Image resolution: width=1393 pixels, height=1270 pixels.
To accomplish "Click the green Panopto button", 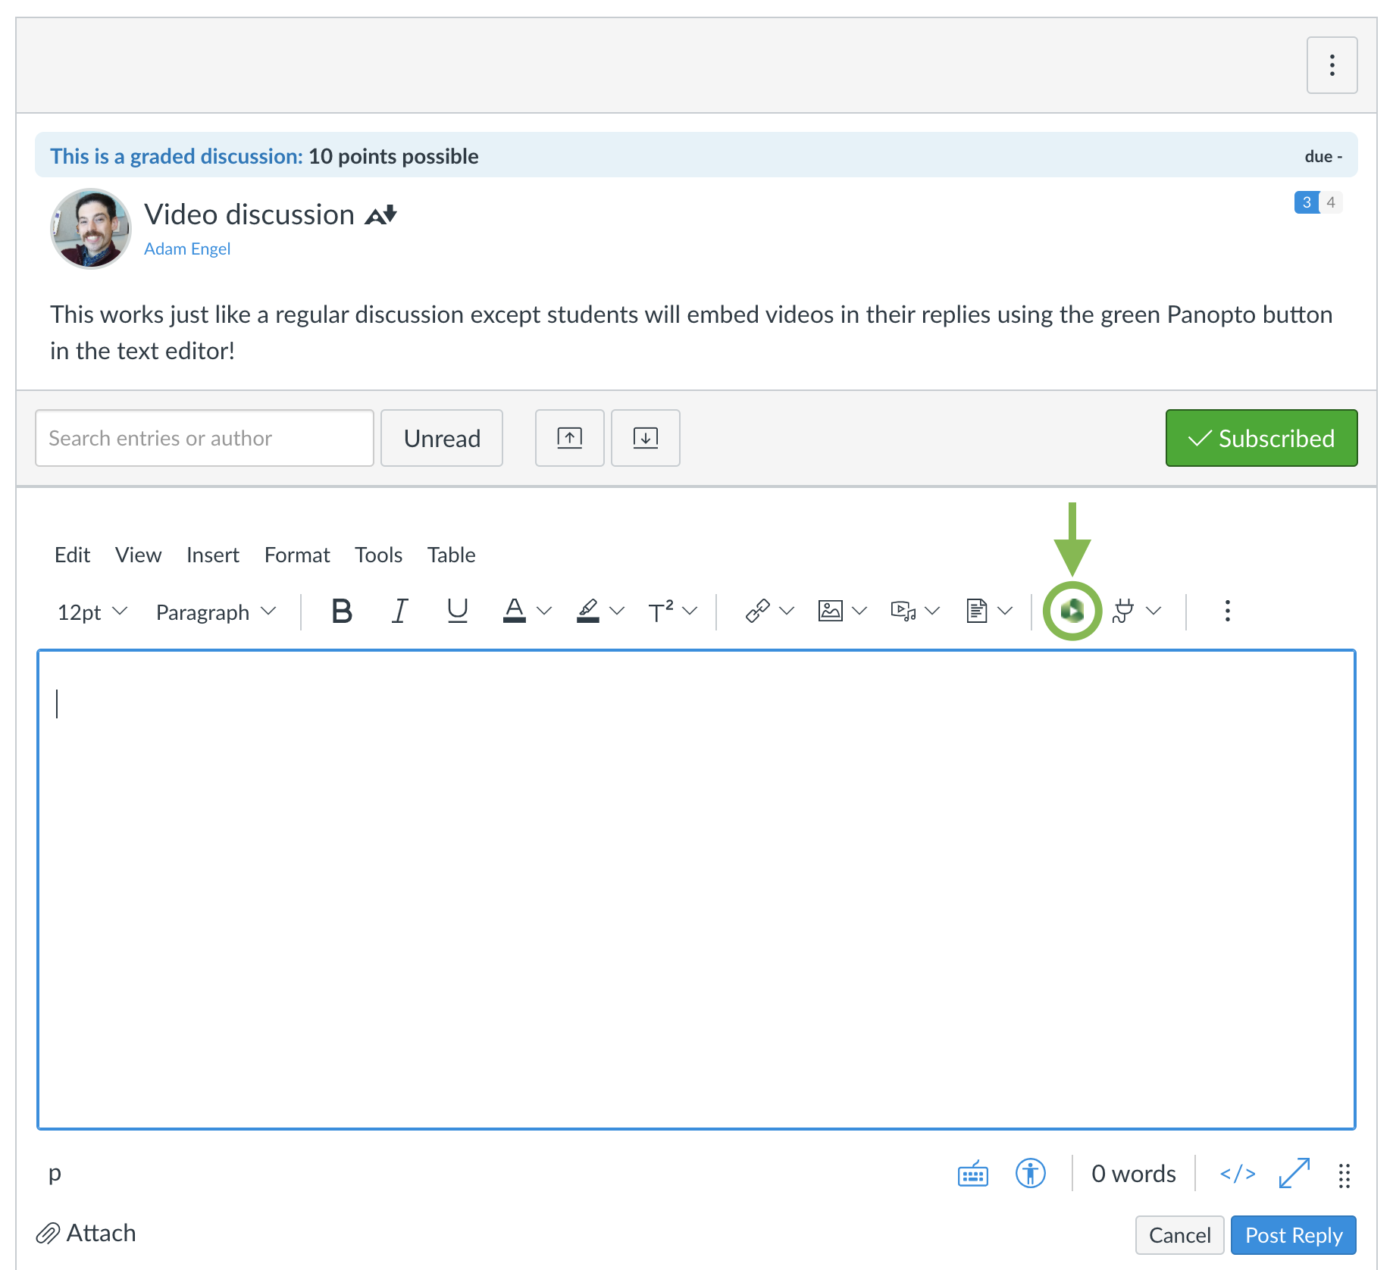I will pos(1072,611).
